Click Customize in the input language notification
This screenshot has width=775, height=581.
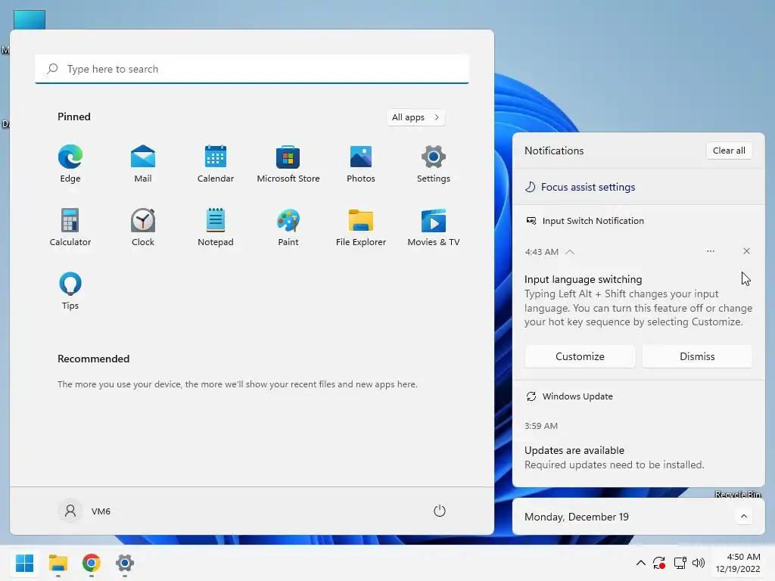[580, 356]
